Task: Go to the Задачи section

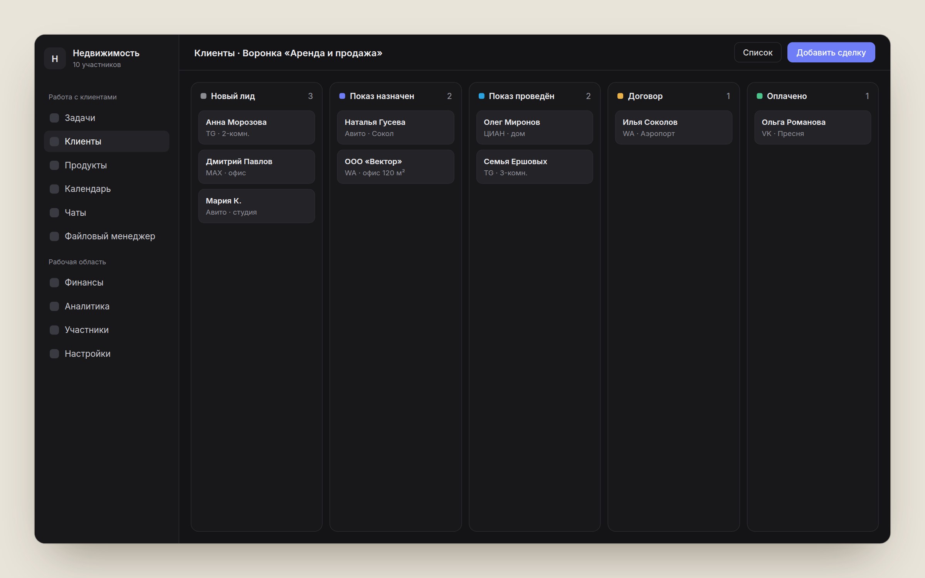Action: [106, 118]
